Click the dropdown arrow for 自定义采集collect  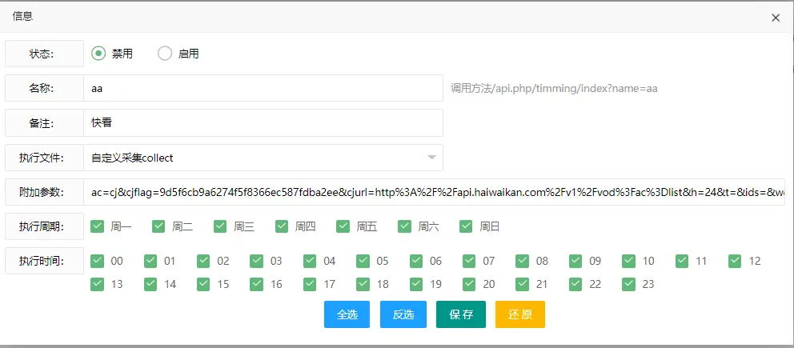pyautogui.click(x=431, y=158)
